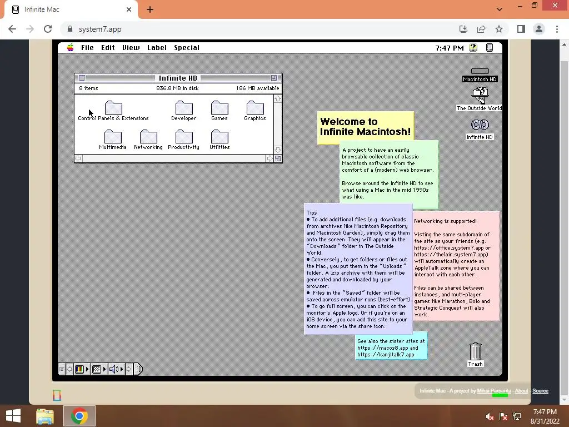
Task: Click the scroll left arrow in Infinite HD window
Action: pyautogui.click(x=78, y=158)
